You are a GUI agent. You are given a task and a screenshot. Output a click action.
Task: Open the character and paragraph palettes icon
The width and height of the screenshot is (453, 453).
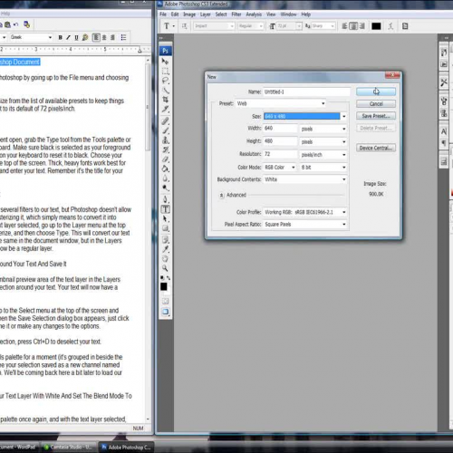coord(405,26)
